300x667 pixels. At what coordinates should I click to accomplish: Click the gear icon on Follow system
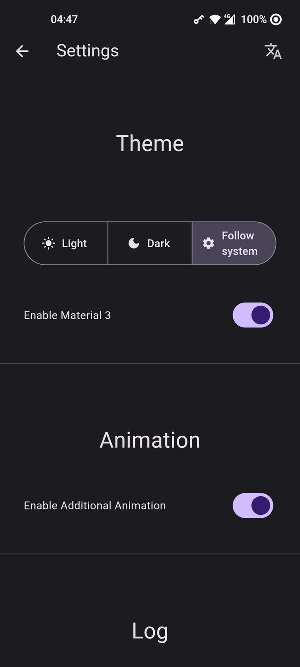(208, 243)
